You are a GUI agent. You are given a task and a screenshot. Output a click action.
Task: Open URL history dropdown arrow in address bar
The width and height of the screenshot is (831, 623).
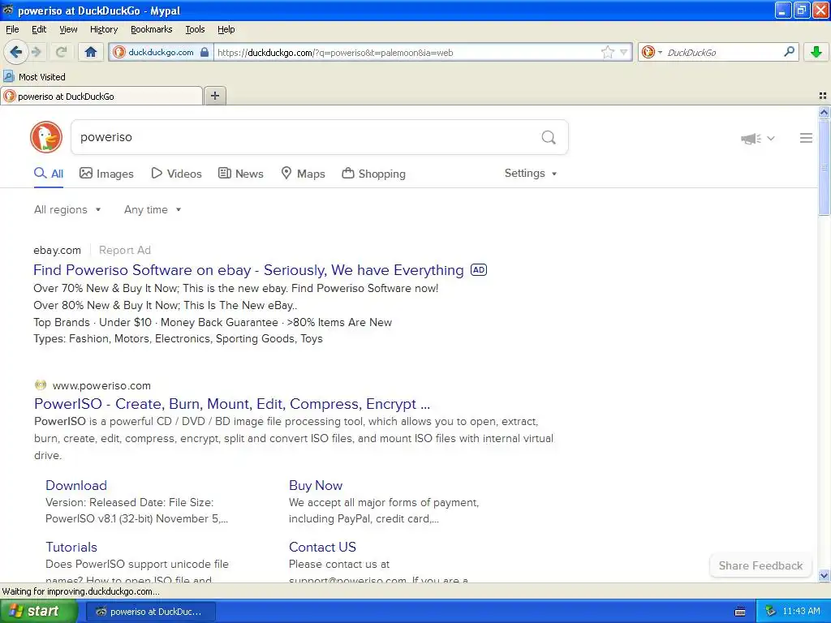click(624, 52)
